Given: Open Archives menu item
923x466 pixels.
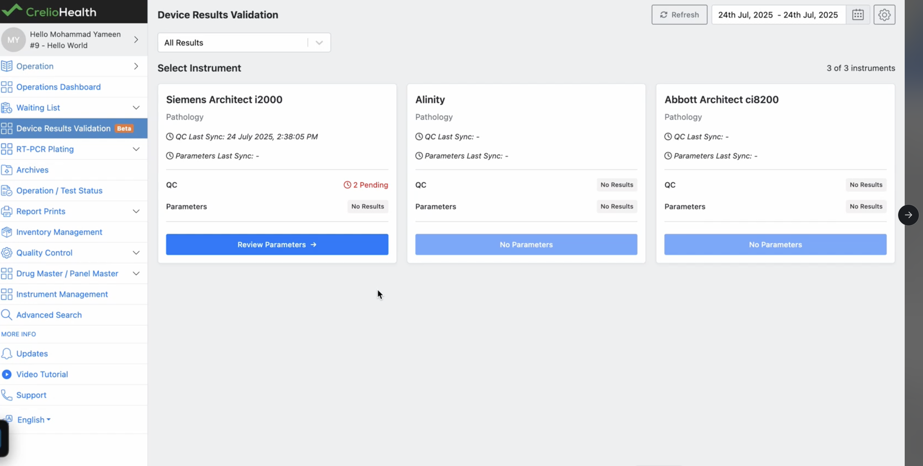Looking at the screenshot, I should tap(74, 170).
